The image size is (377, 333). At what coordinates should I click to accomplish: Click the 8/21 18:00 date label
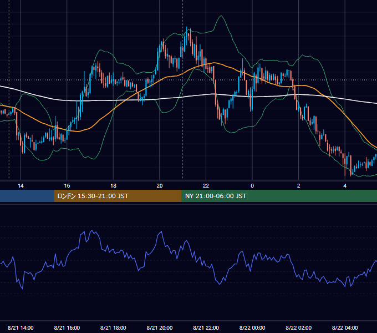[113, 327]
